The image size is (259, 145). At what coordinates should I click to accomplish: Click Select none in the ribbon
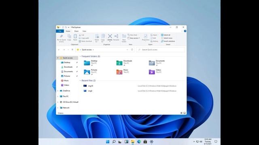167,38
